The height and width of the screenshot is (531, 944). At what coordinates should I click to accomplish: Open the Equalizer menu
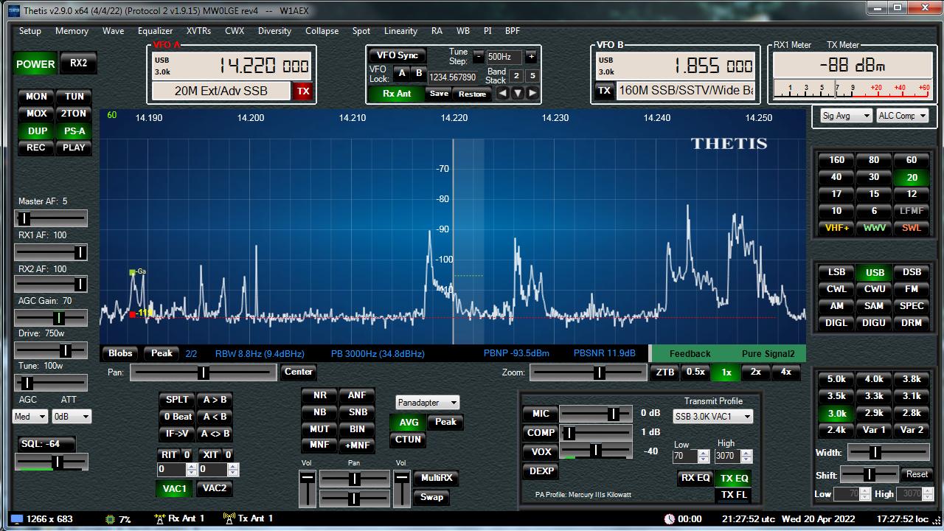pos(155,31)
